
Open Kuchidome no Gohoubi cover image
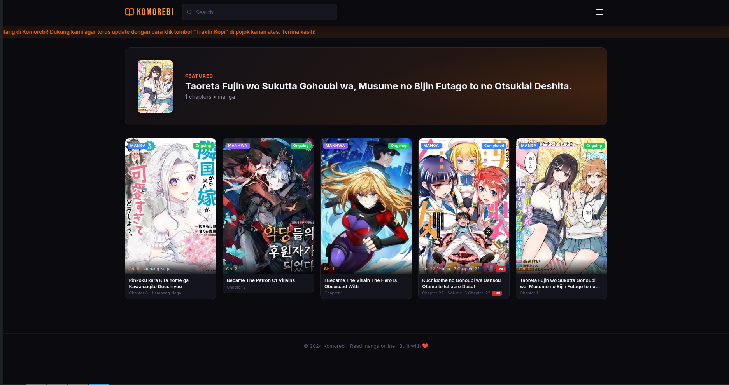pyautogui.click(x=464, y=206)
